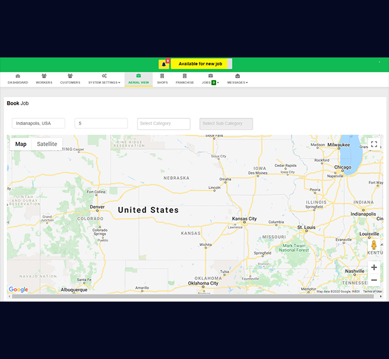The image size is (389, 359).
Task: Click Albuquerque on the map
Action: pos(74,290)
